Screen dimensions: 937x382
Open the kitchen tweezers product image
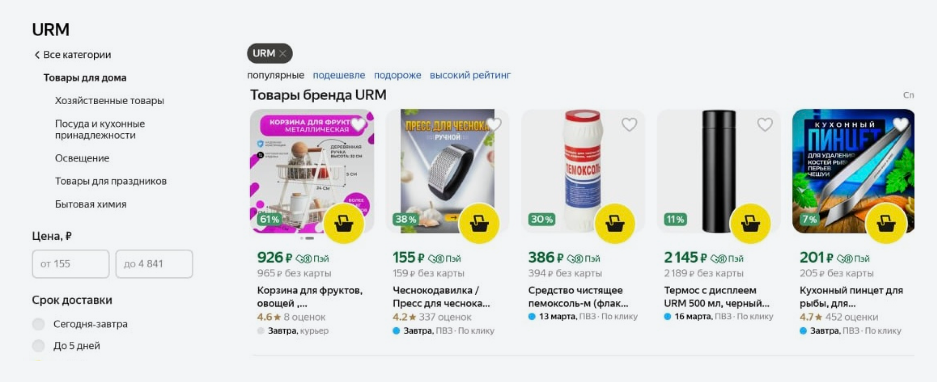853,171
